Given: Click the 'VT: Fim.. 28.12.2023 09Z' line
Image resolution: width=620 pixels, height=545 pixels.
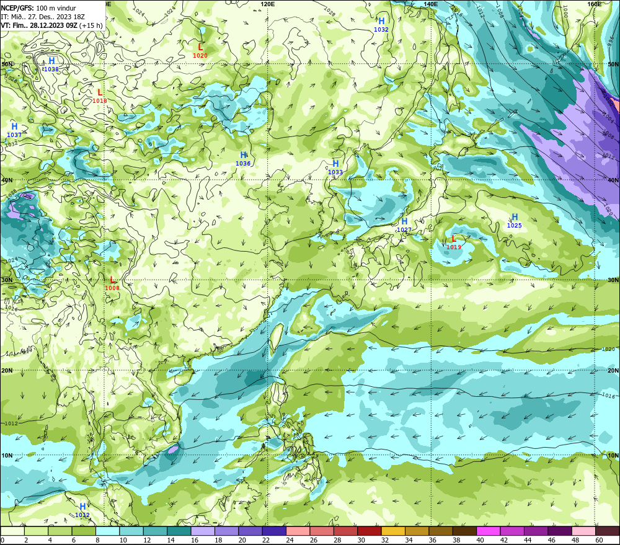Looking at the screenshot, I should click(x=39, y=25).
